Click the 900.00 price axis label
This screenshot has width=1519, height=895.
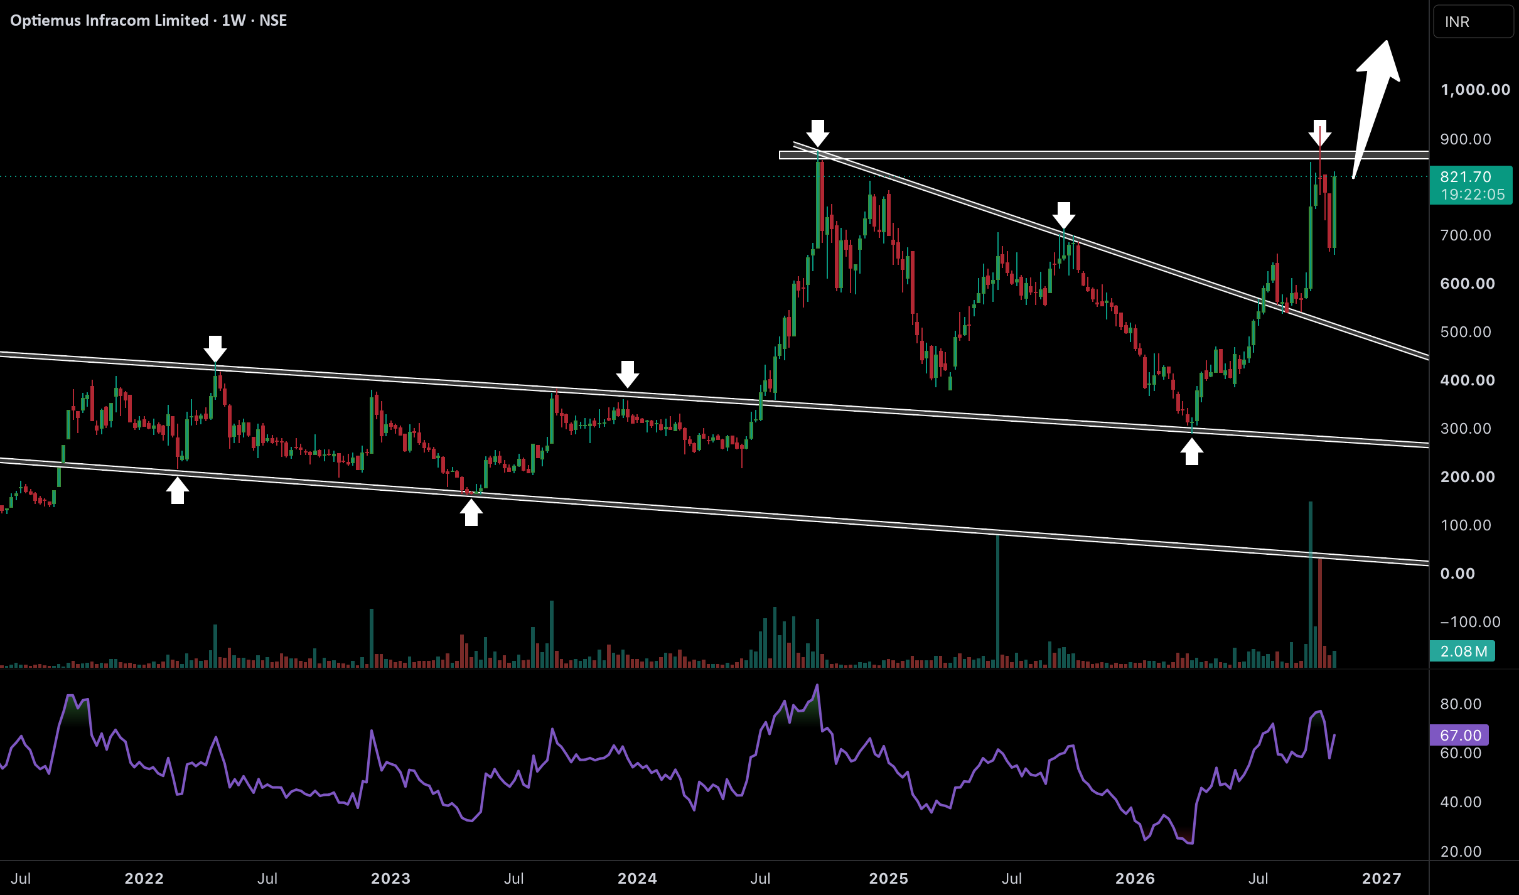pyautogui.click(x=1466, y=139)
